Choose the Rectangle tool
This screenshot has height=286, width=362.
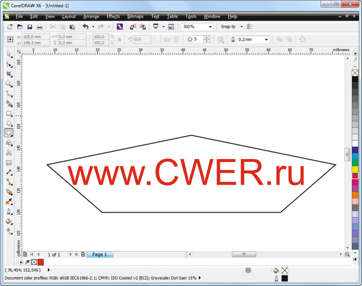click(x=9, y=113)
